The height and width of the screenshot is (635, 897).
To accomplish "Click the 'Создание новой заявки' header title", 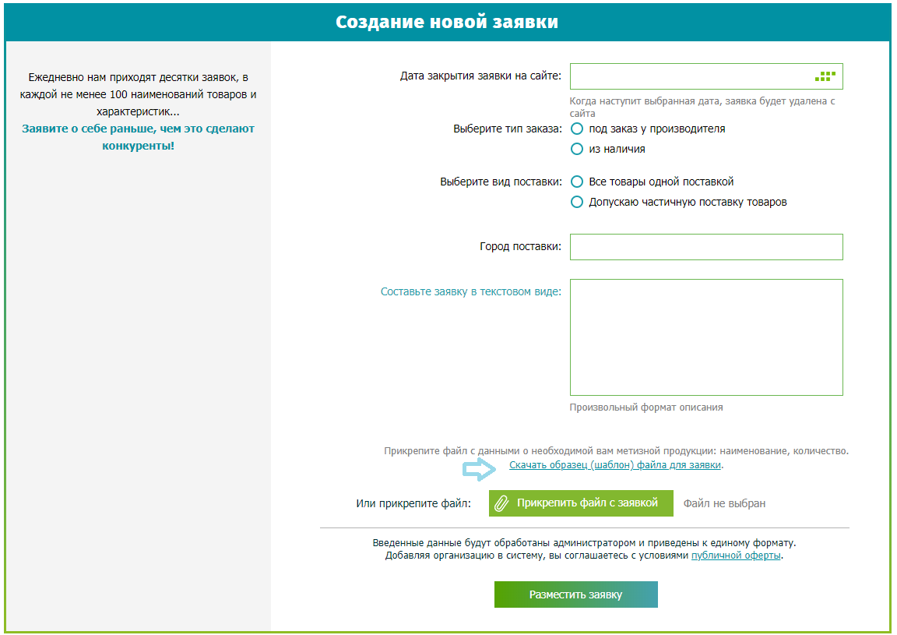I will (x=447, y=22).
